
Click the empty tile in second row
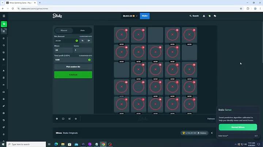(x=189, y=52)
